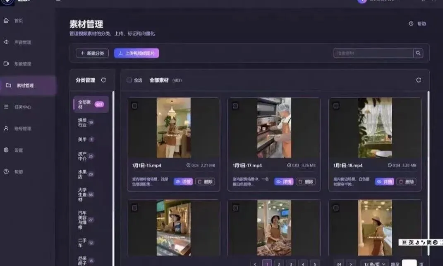Click the 3.28 MB file size text
The width and height of the screenshot is (443, 266).
(409, 165)
